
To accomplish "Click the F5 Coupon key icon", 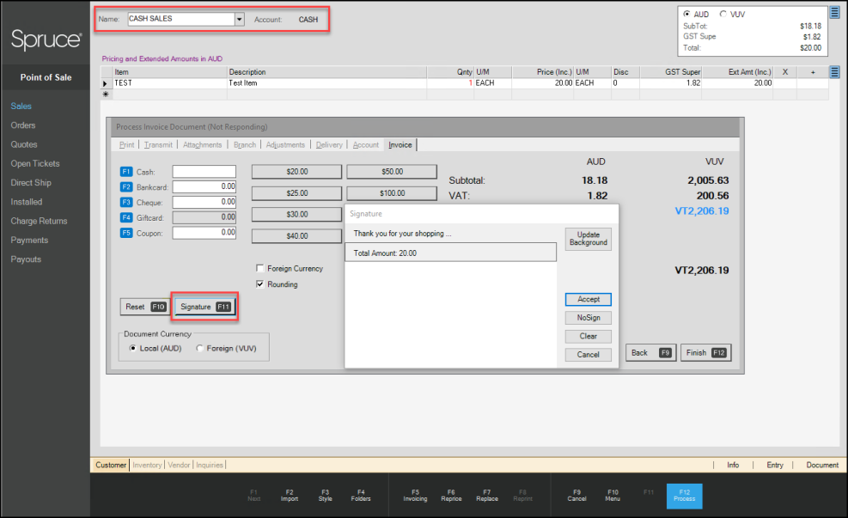I will [126, 233].
